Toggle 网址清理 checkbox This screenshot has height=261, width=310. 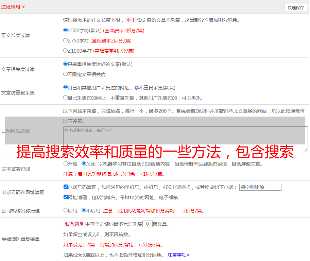[x=66, y=197]
